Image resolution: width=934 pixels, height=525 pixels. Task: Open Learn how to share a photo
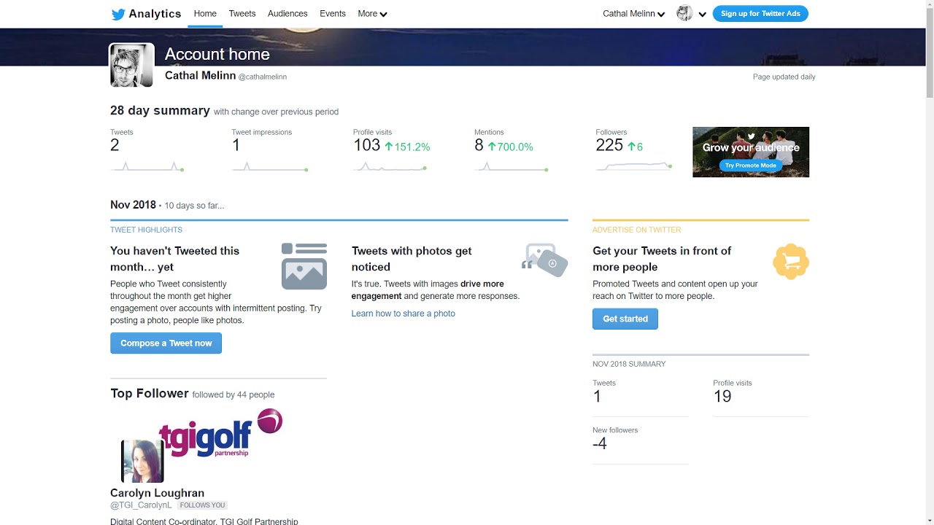[x=404, y=314]
